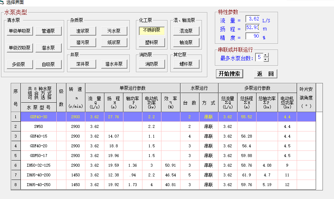
Task: Choose the 潜水井泵 button
Action: 114,64
